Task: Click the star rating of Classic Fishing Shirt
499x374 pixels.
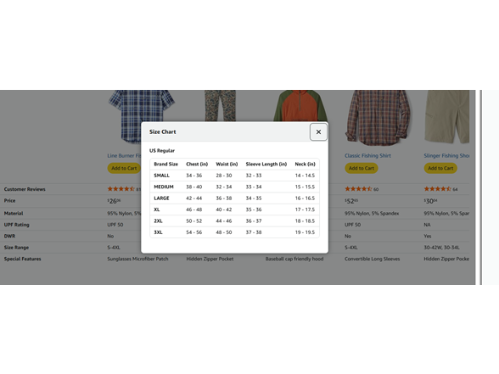Action: point(358,189)
